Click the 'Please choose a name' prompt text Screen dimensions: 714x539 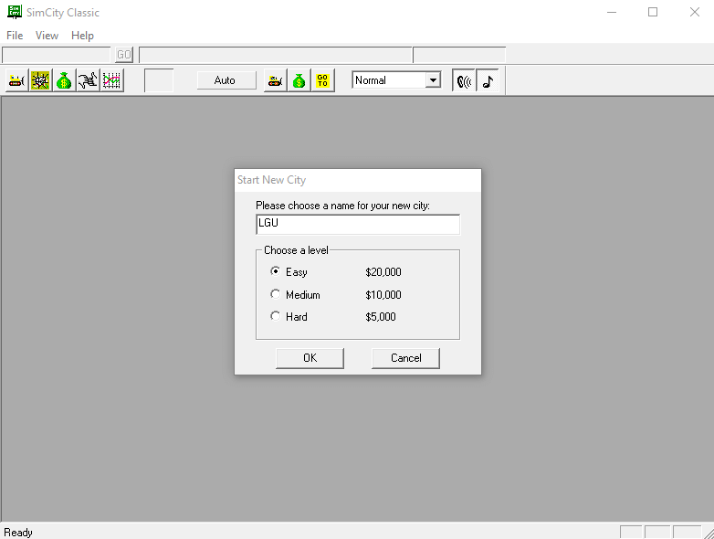pyautogui.click(x=342, y=206)
